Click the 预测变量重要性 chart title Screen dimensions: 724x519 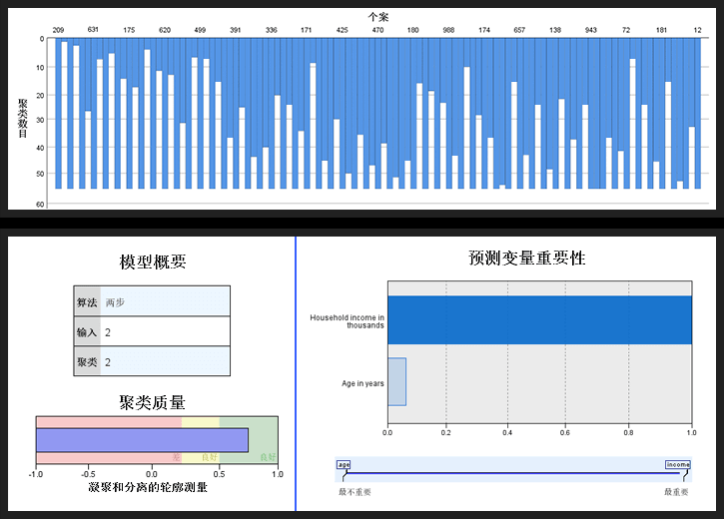(x=527, y=258)
